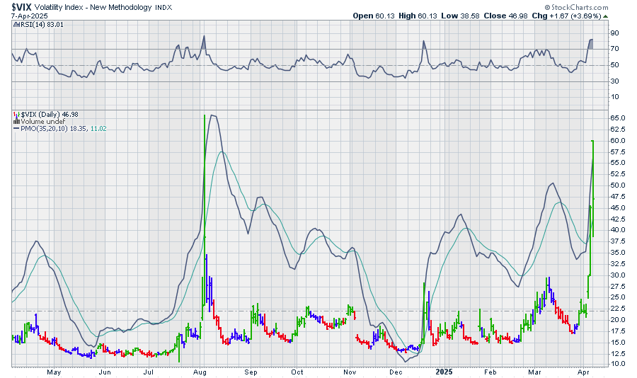This screenshot has height=378, width=637.
Task: Click the Dec label on the time axis
Action: pos(396,371)
